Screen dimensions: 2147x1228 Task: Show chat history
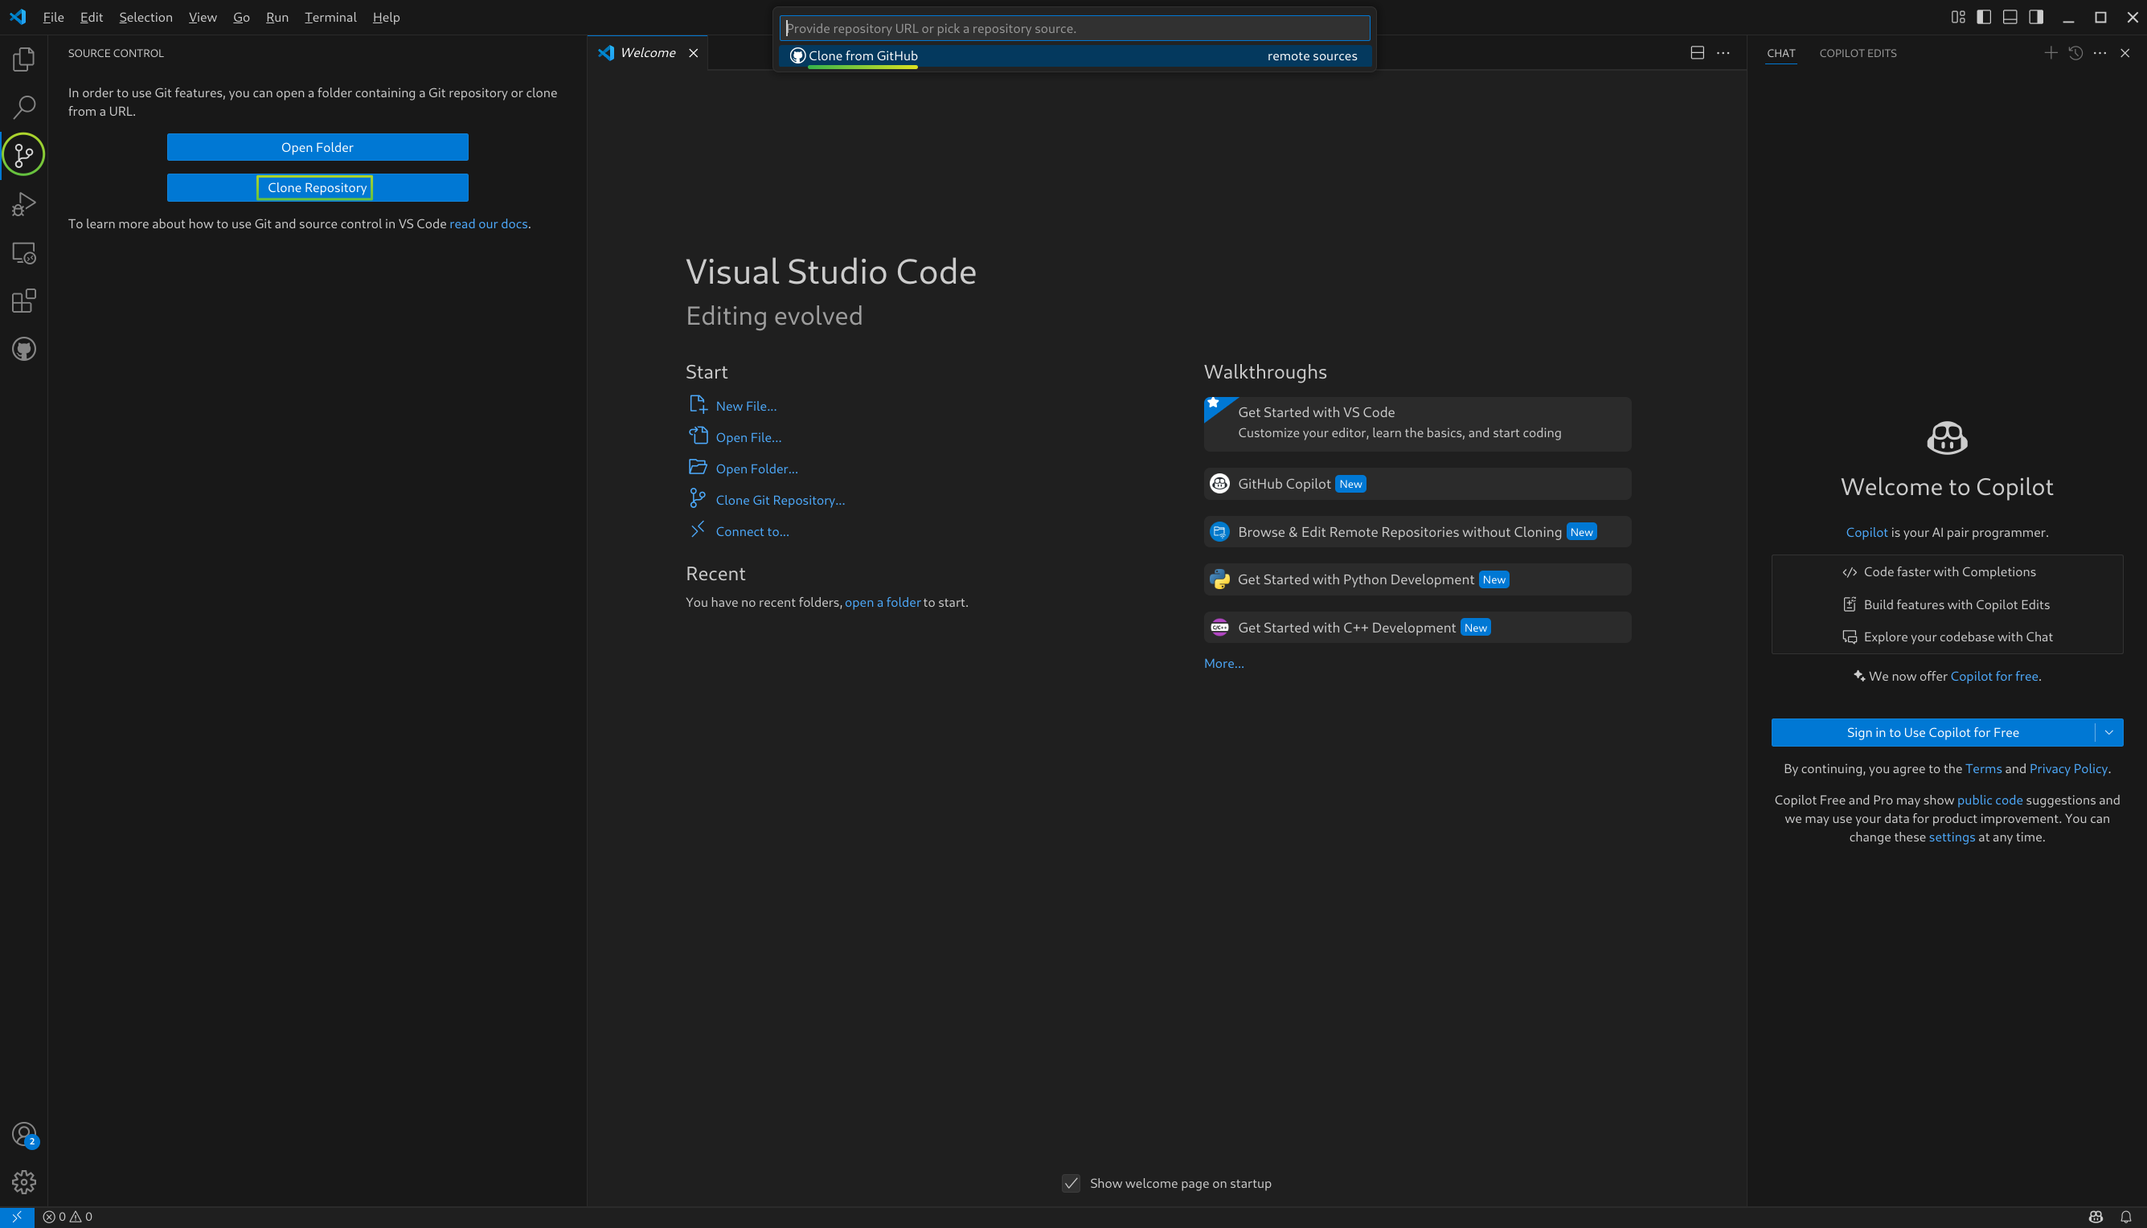tap(2076, 52)
